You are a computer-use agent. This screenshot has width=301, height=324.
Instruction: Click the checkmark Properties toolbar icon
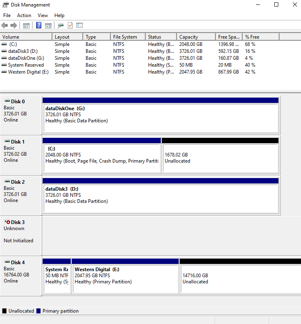pyautogui.click(x=70, y=26)
